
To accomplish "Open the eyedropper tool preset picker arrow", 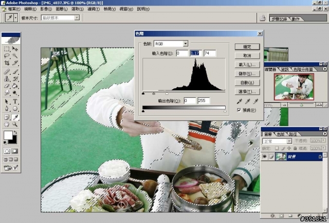I will pos(15,18).
